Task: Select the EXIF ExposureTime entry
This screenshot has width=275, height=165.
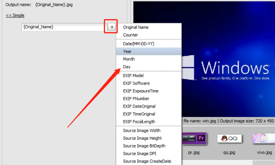Action: tap(149, 91)
